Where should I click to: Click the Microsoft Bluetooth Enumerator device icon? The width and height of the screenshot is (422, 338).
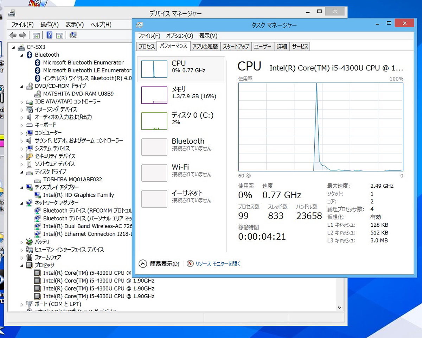pyautogui.click(x=38, y=63)
